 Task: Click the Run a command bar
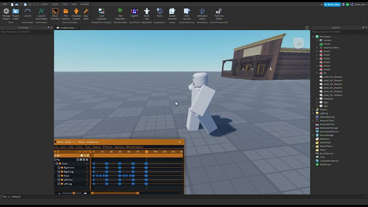click(184, 197)
